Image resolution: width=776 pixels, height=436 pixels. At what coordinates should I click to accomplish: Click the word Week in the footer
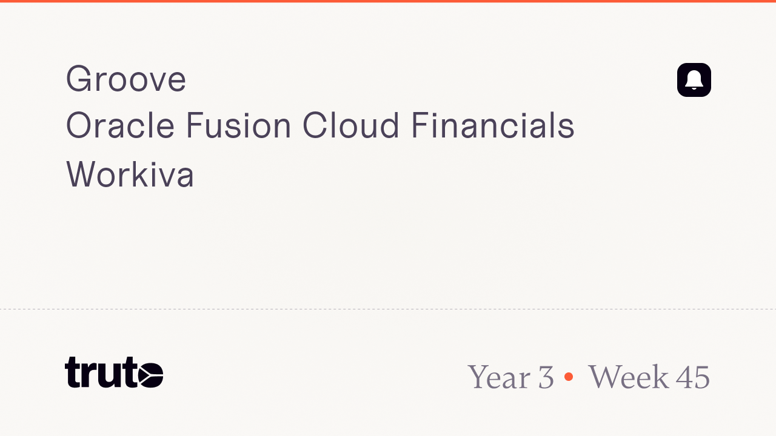pyautogui.click(x=628, y=377)
